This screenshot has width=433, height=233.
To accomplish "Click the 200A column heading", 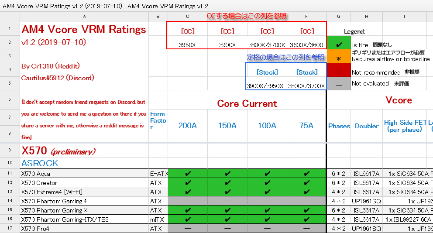I will click(188, 126).
